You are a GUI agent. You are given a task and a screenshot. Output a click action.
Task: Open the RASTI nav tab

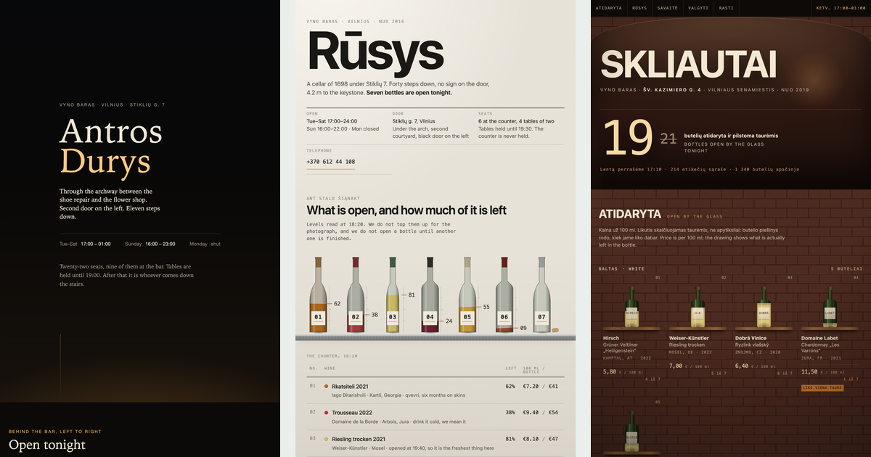click(725, 7)
